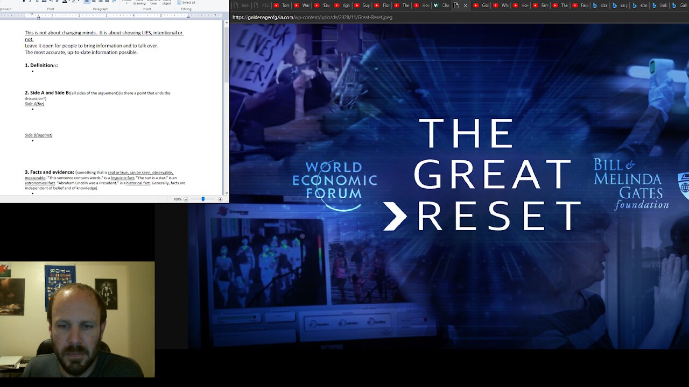
Task: Switch to the 'Whi' YouTube tab
Action: coord(501,5)
